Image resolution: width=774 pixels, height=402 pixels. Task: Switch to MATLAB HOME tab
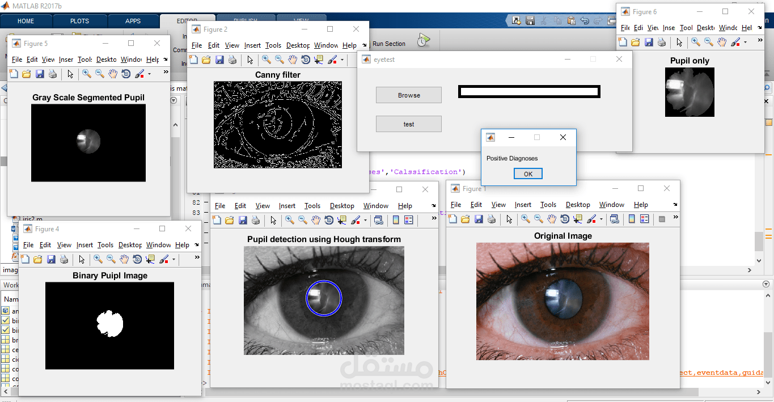tap(26, 21)
